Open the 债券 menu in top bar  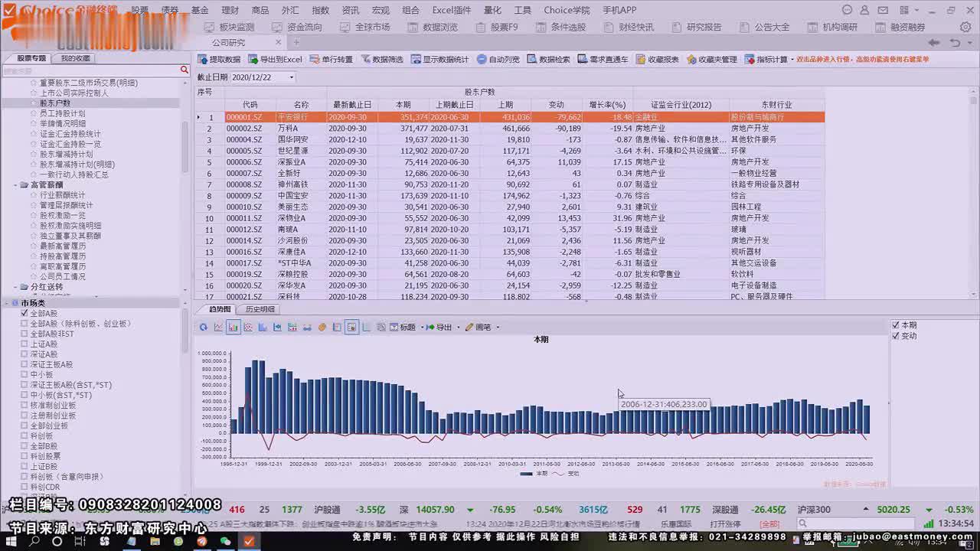click(170, 10)
